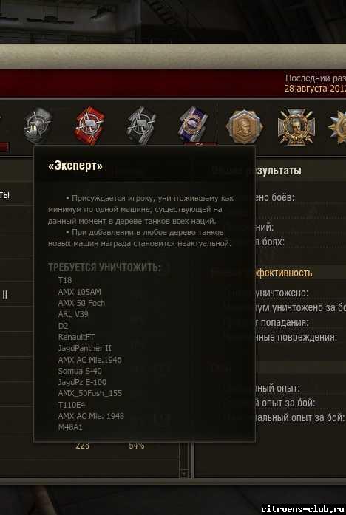The width and height of the screenshot is (346, 515).
Task: Click the bronze octagonal portrait medal
Action: tap(245, 127)
